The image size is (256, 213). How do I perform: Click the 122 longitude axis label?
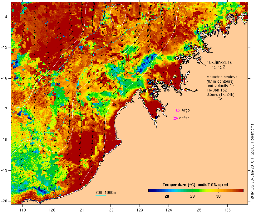[x=111, y=210]
